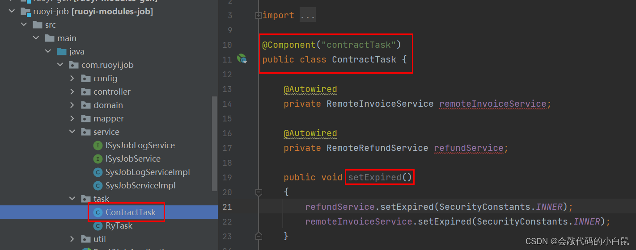Fold setExpired method at opening brace
Screen dimensions: 636x250
click(x=259, y=192)
